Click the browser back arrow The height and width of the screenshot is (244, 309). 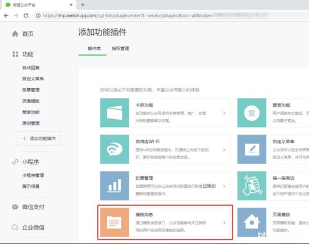point(6,16)
